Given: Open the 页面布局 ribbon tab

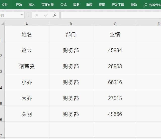Looking at the screenshot, I should coord(48,5).
